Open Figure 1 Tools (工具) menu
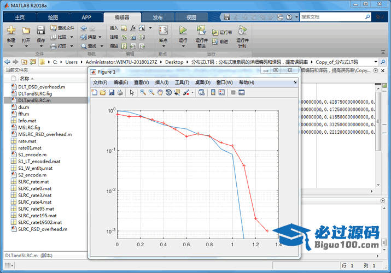This screenshot has height=273, width=391. [x=182, y=82]
